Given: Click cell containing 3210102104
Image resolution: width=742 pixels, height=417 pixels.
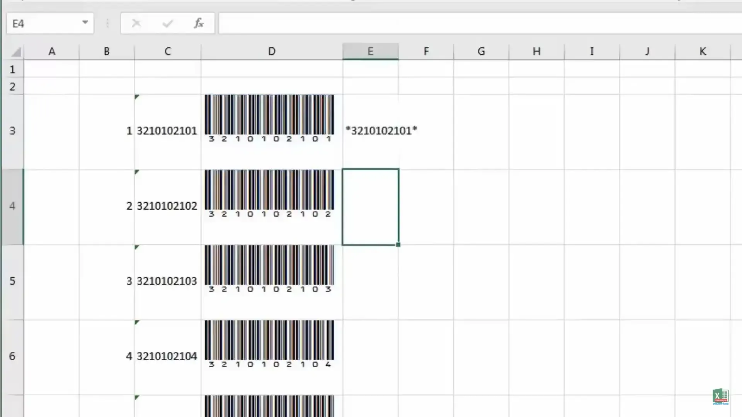Looking at the screenshot, I should (168, 357).
